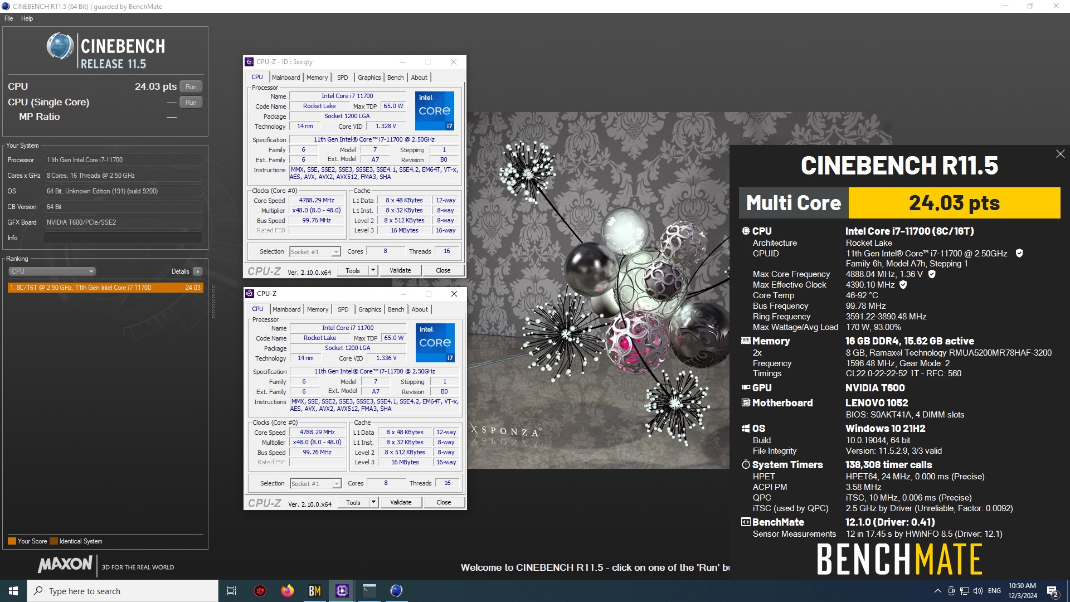Viewport: 1070px width, 602px height.
Task: Open notification center icon
Action: (1053, 591)
